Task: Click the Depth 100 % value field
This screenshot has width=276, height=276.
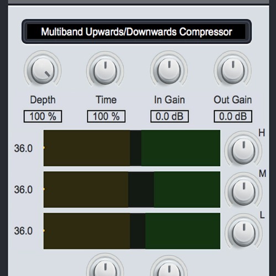Action: (x=43, y=116)
